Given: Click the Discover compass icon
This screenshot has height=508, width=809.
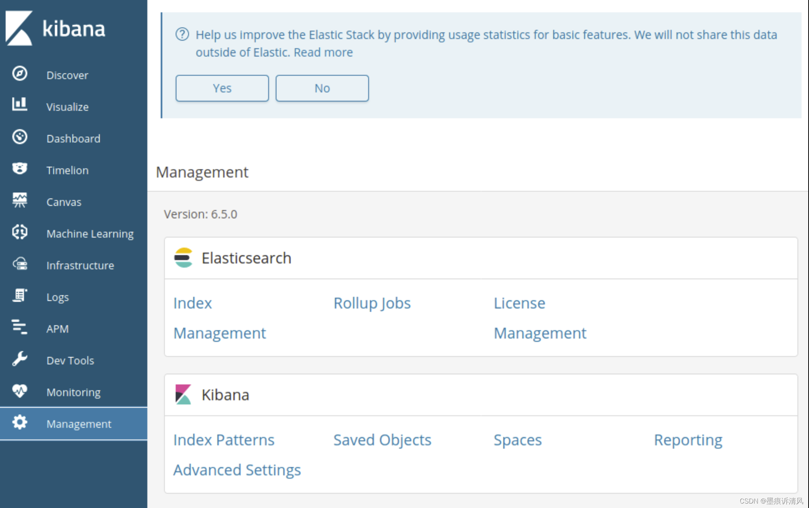Looking at the screenshot, I should click(20, 73).
